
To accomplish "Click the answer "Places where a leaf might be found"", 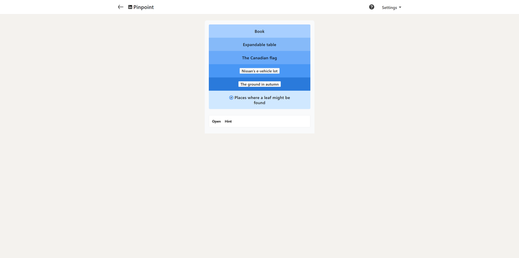I will point(262,100).
